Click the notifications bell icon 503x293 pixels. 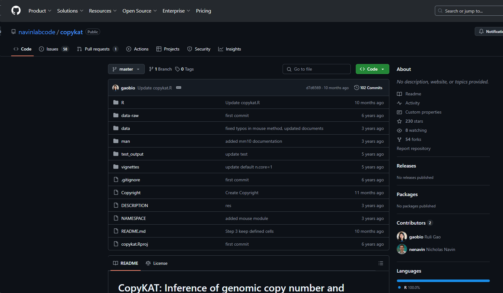pyautogui.click(x=481, y=31)
